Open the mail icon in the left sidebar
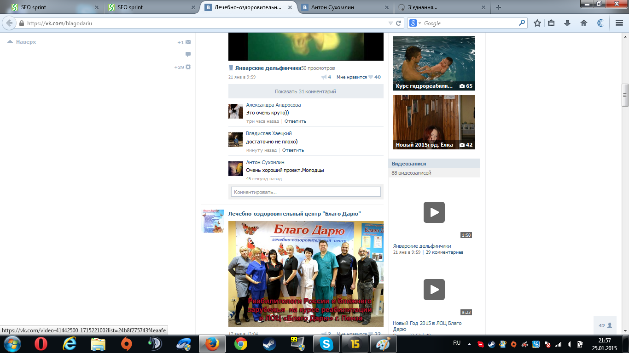Image resolution: width=629 pixels, height=353 pixels. [188, 42]
